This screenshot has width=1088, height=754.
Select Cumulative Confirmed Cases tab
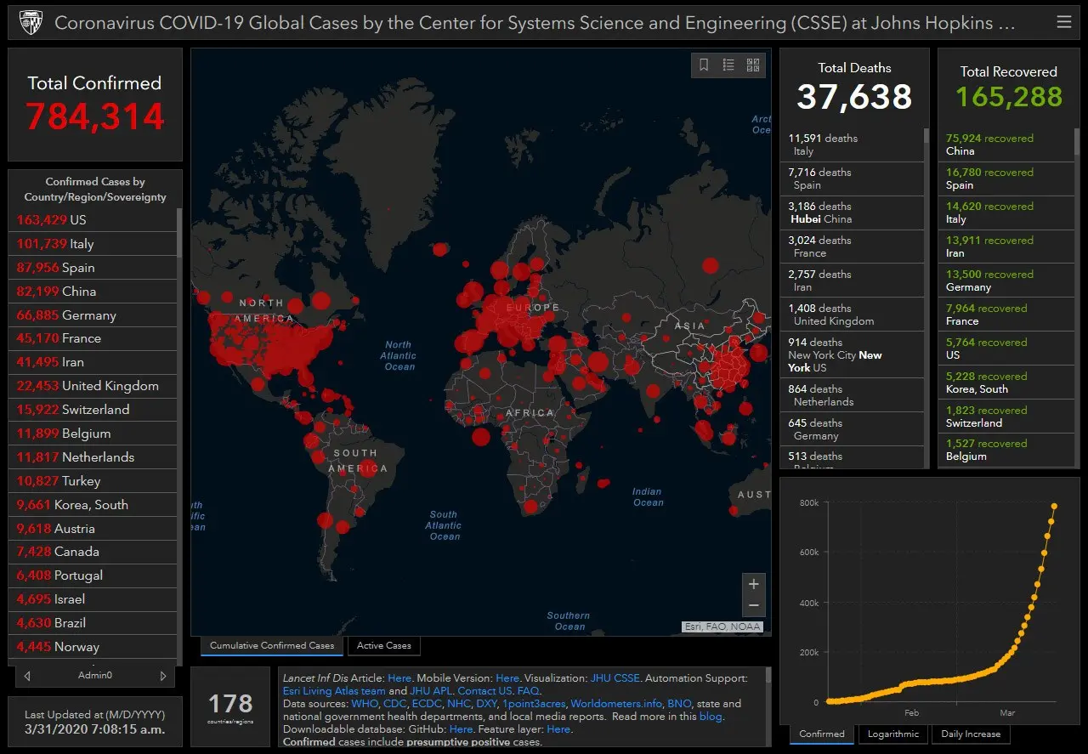(x=272, y=646)
